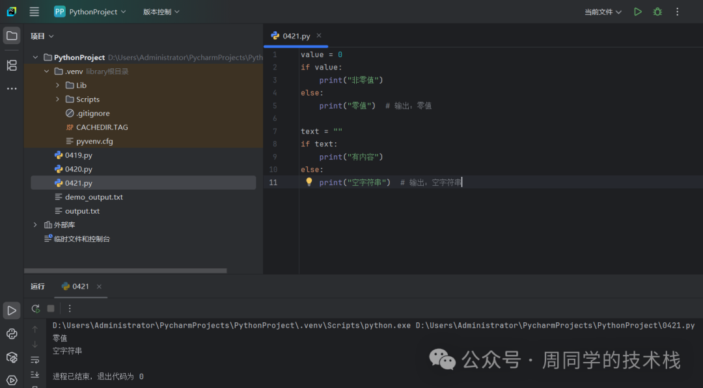Screen dimensions: 703x388
Task: Open the more tool windows ellipsis
Action: coord(12,88)
